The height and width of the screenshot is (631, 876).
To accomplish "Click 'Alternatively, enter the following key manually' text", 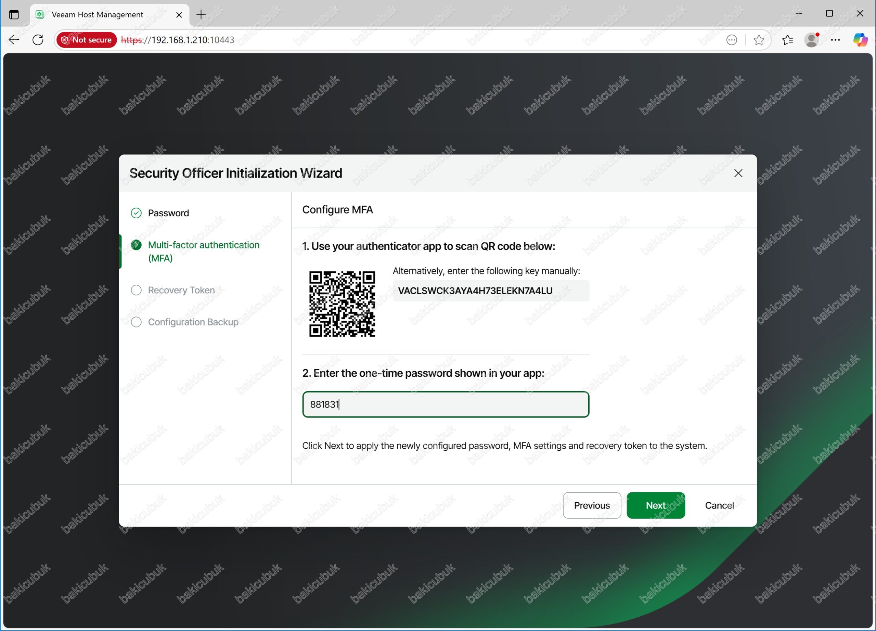I will (x=486, y=271).
